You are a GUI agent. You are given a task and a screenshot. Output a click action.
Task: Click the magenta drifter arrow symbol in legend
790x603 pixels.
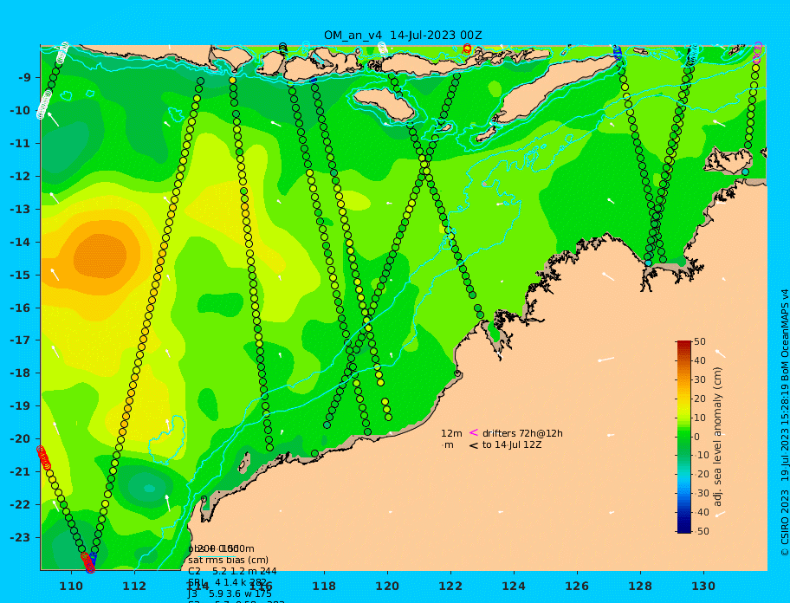[474, 432]
